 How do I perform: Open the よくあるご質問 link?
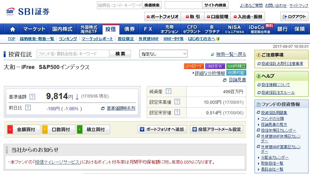pyautogui.click(x=251, y=6)
